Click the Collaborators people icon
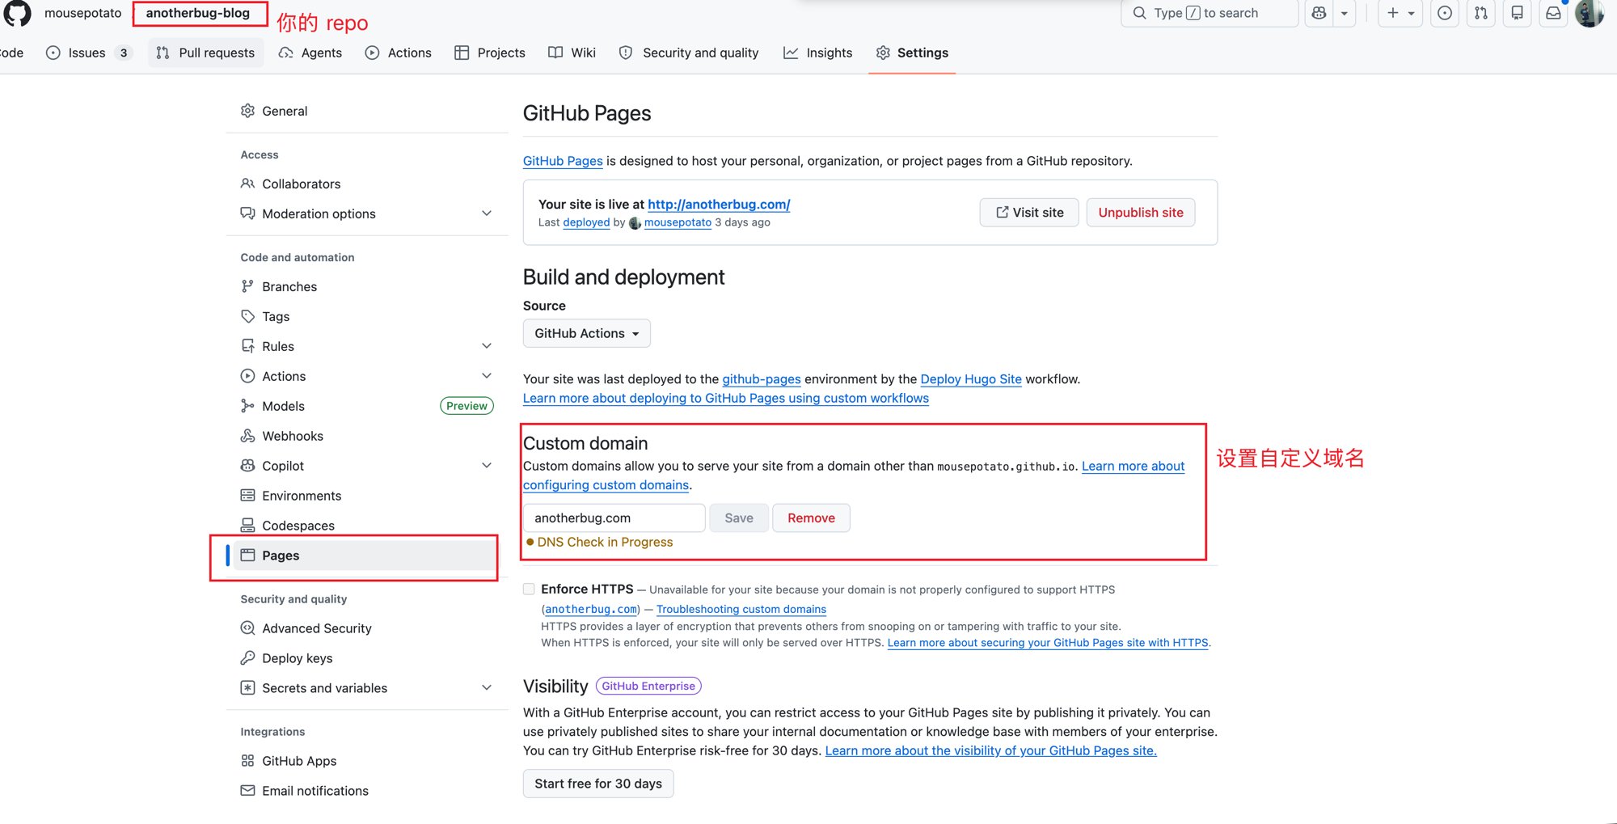The width and height of the screenshot is (1617, 824). tap(247, 184)
